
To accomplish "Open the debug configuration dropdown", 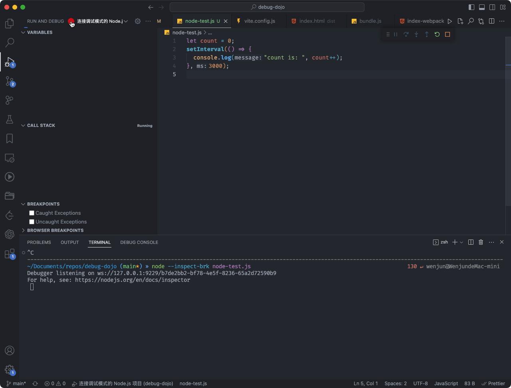I will 126,21.
